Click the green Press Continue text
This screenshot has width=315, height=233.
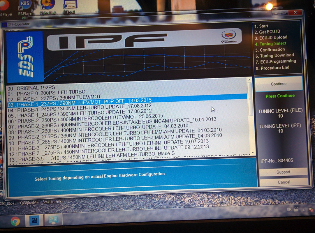pos(280,96)
